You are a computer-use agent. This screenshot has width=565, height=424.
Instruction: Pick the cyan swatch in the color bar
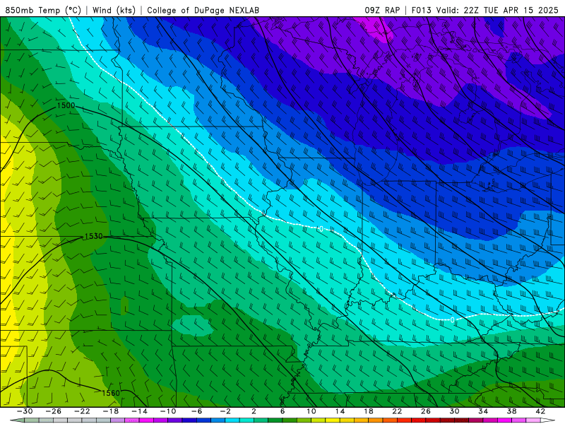pos(232,420)
